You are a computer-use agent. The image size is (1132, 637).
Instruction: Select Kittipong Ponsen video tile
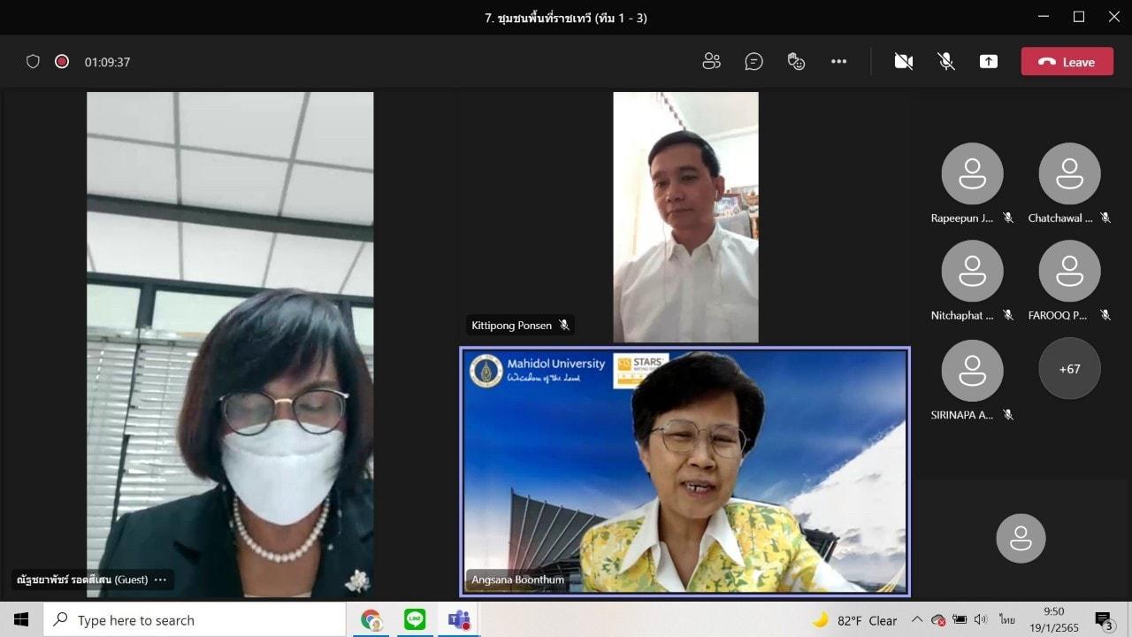tap(685, 217)
